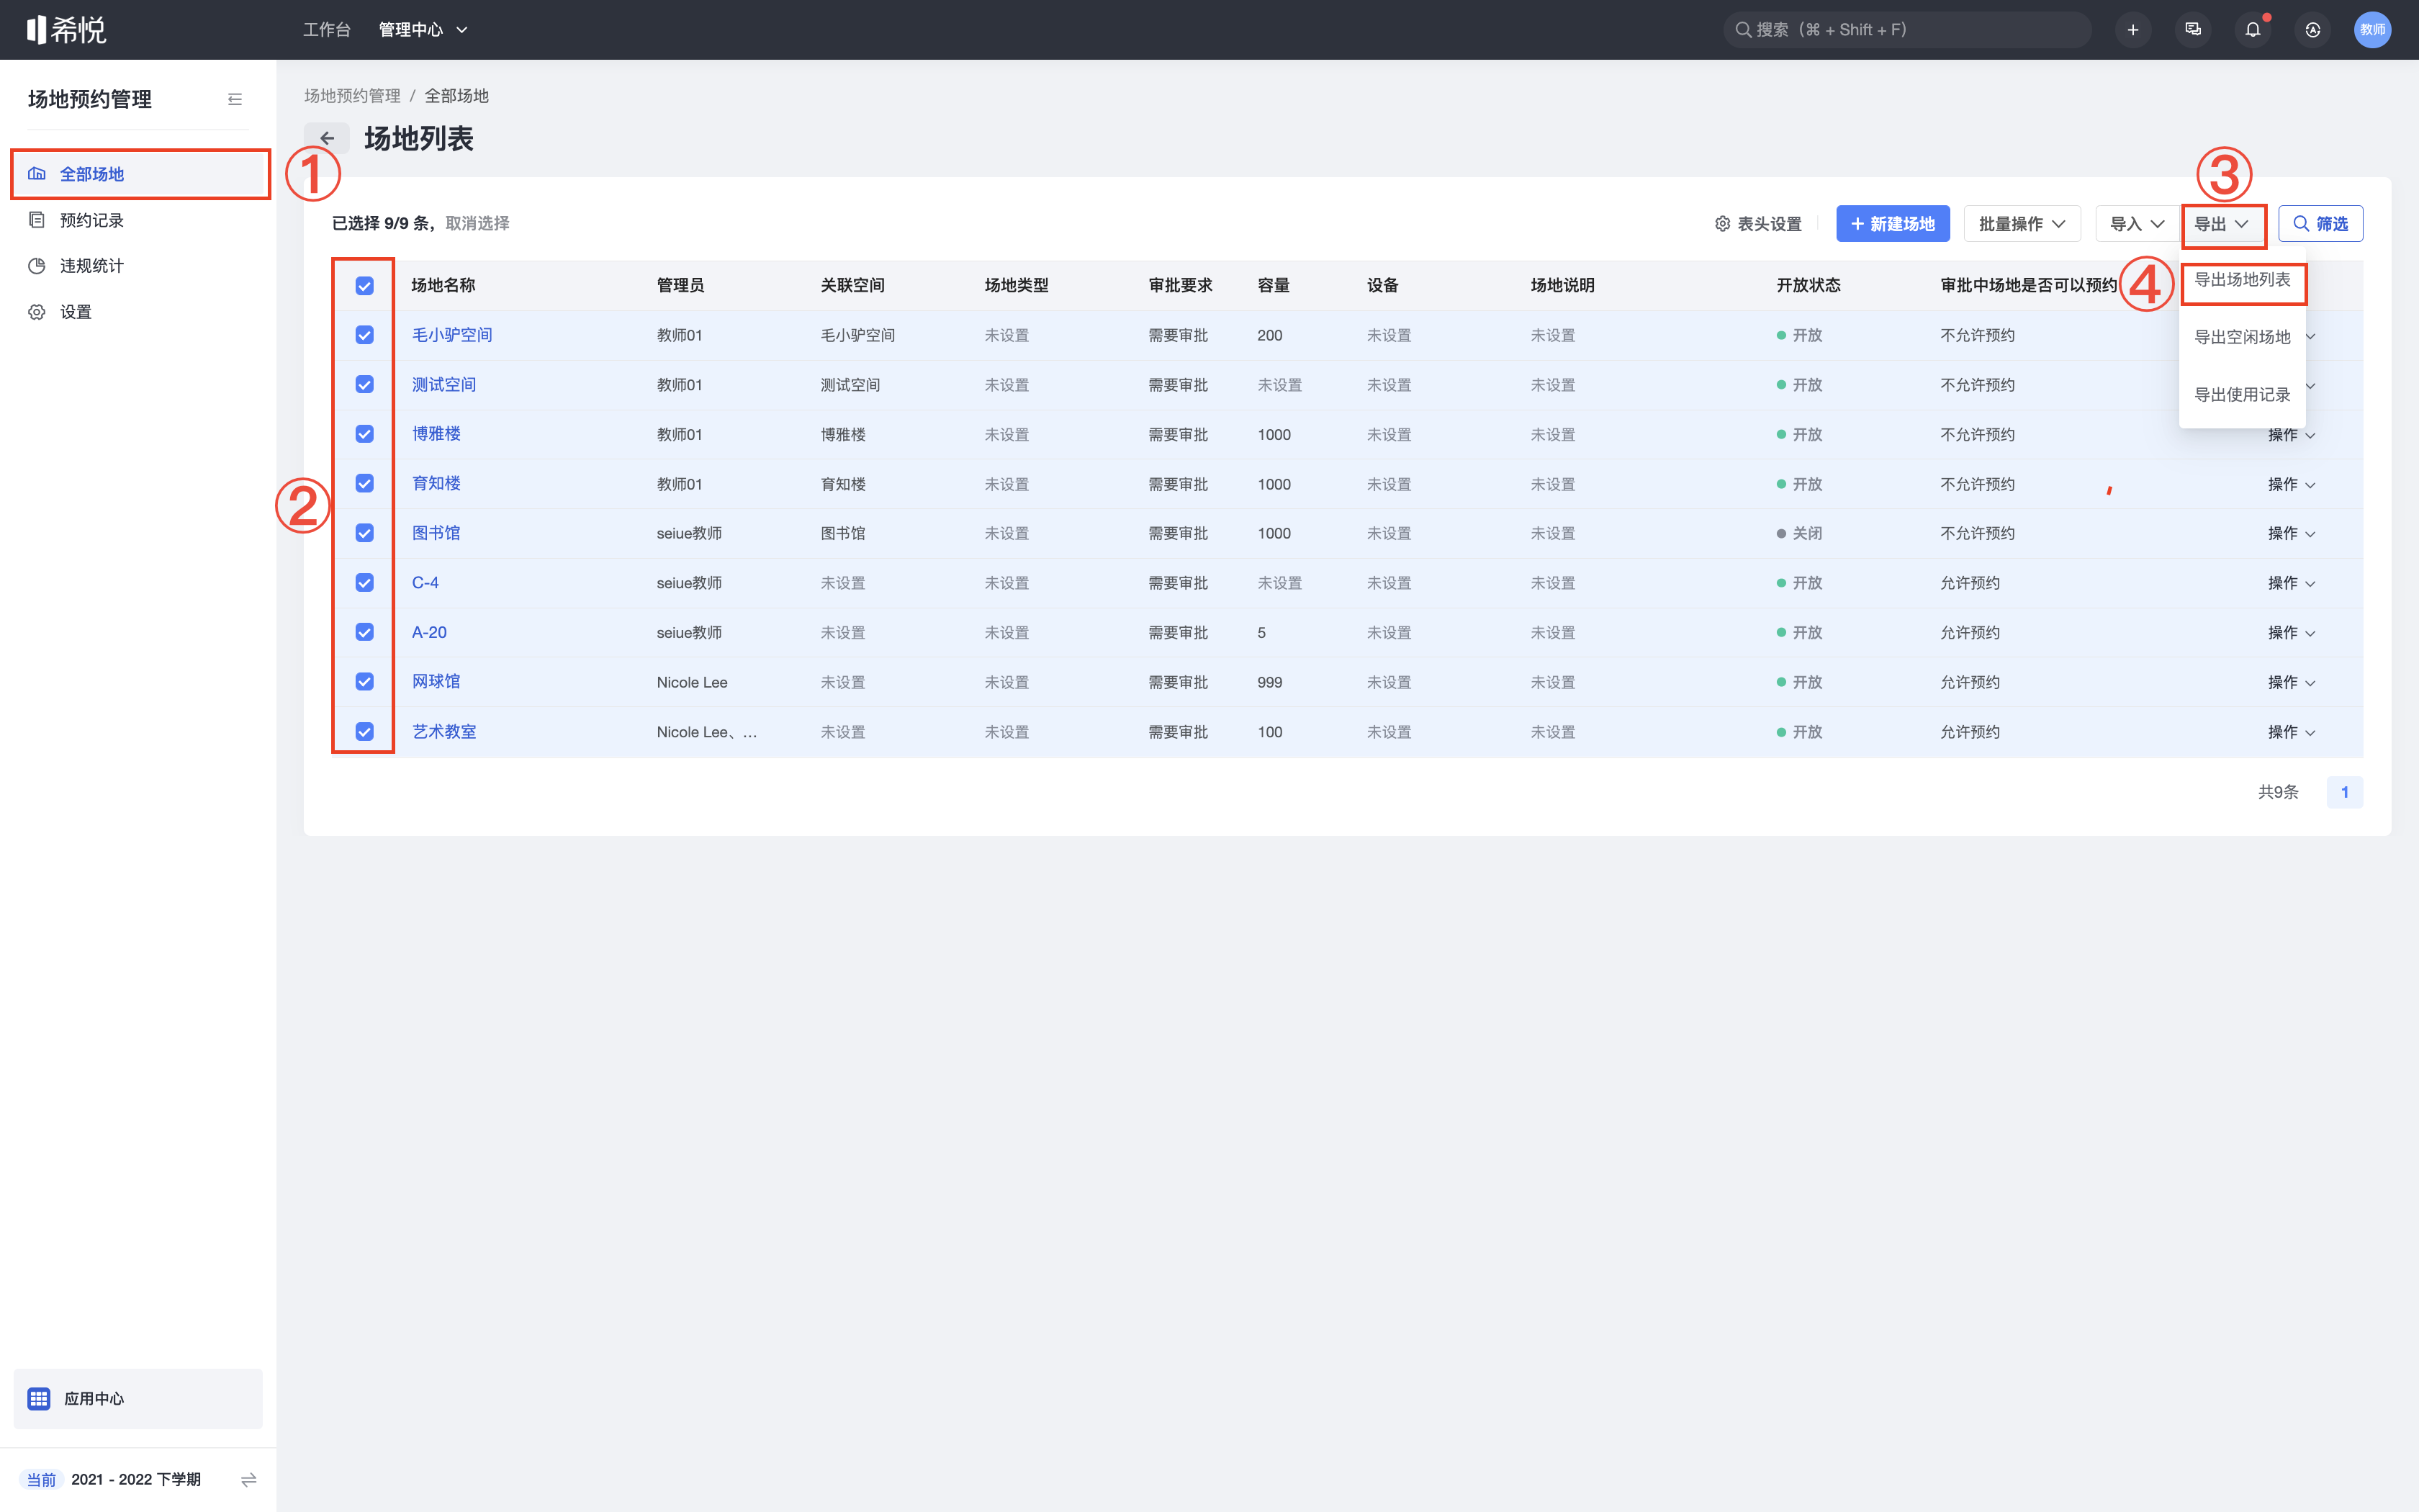Uncheck the 博雅楼 row checkbox
Image resolution: width=2419 pixels, height=1512 pixels.
click(365, 434)
